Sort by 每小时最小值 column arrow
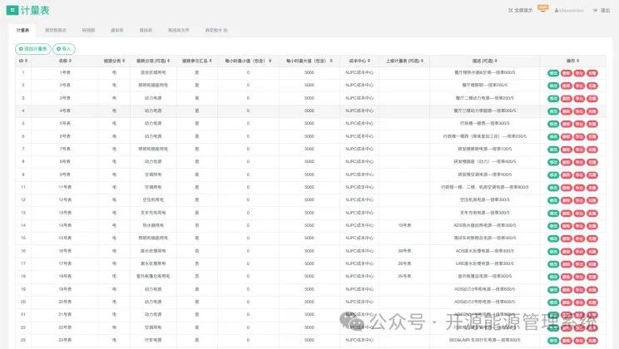The image size is (619, 349). (x=270, y=61)
